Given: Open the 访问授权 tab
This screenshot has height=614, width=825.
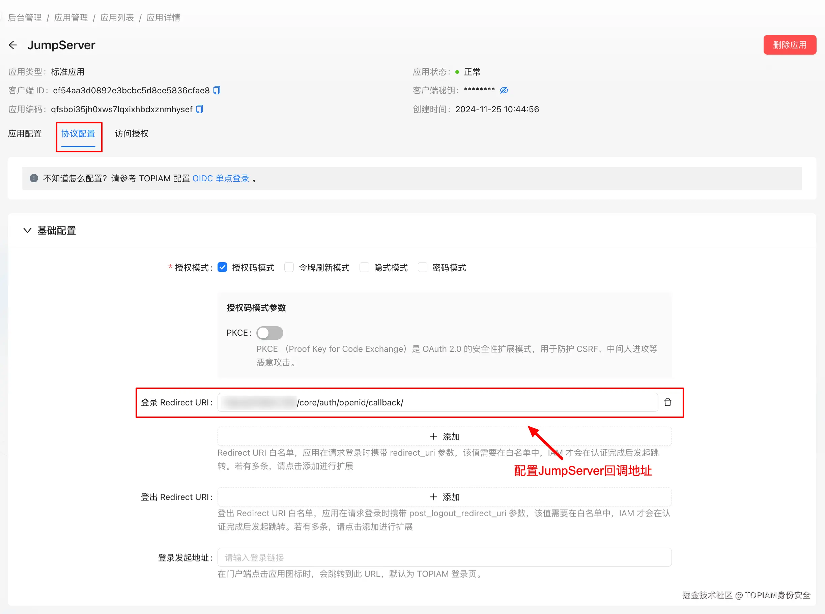Looking at the screenshot, I should click(x=132, y=134).
